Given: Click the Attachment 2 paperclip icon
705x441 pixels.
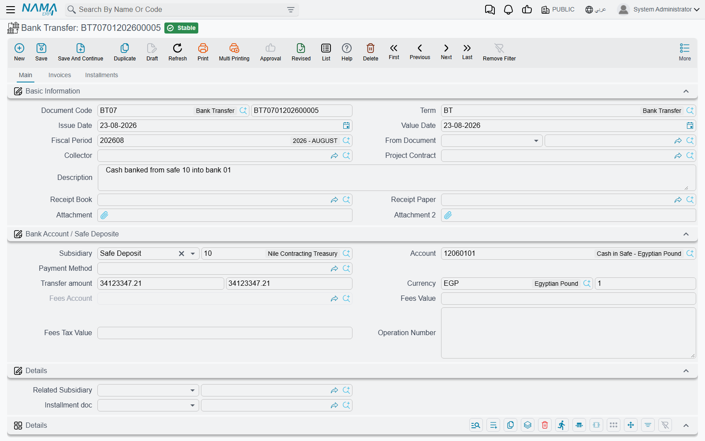Looking at the screenshot, I should pos(448,215).
